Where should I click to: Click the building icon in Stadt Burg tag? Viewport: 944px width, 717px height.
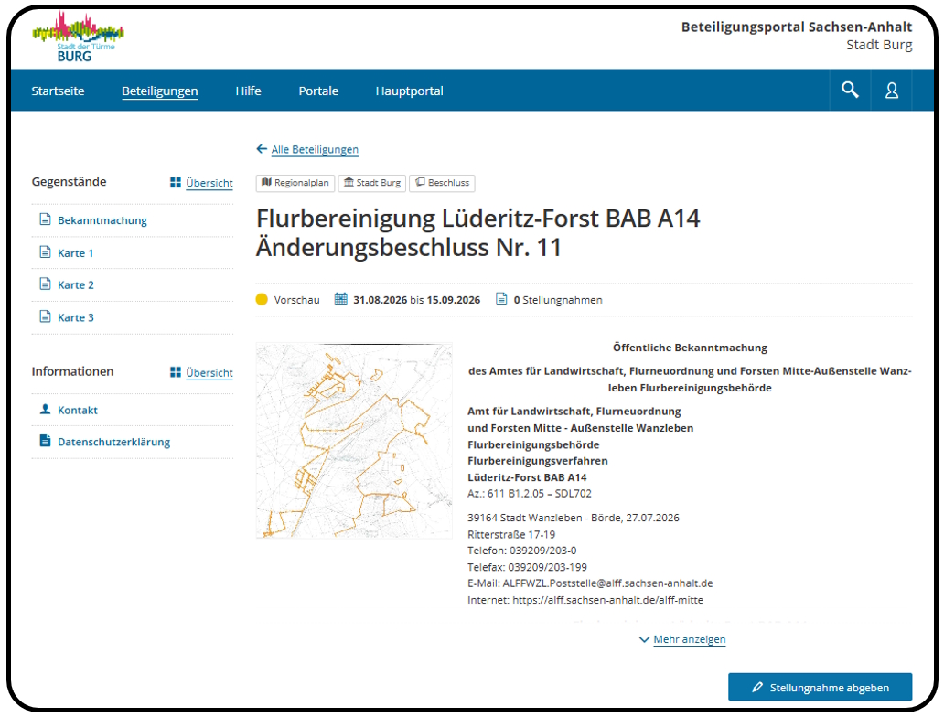(349, 182)
